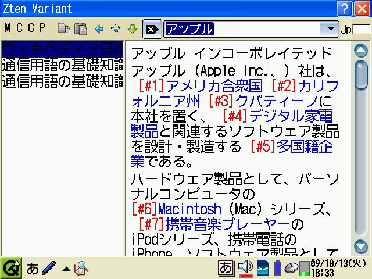Click the あ input mode indicator at left
Viewport: 372px width, 279px height.
click(x=33, y=269)
